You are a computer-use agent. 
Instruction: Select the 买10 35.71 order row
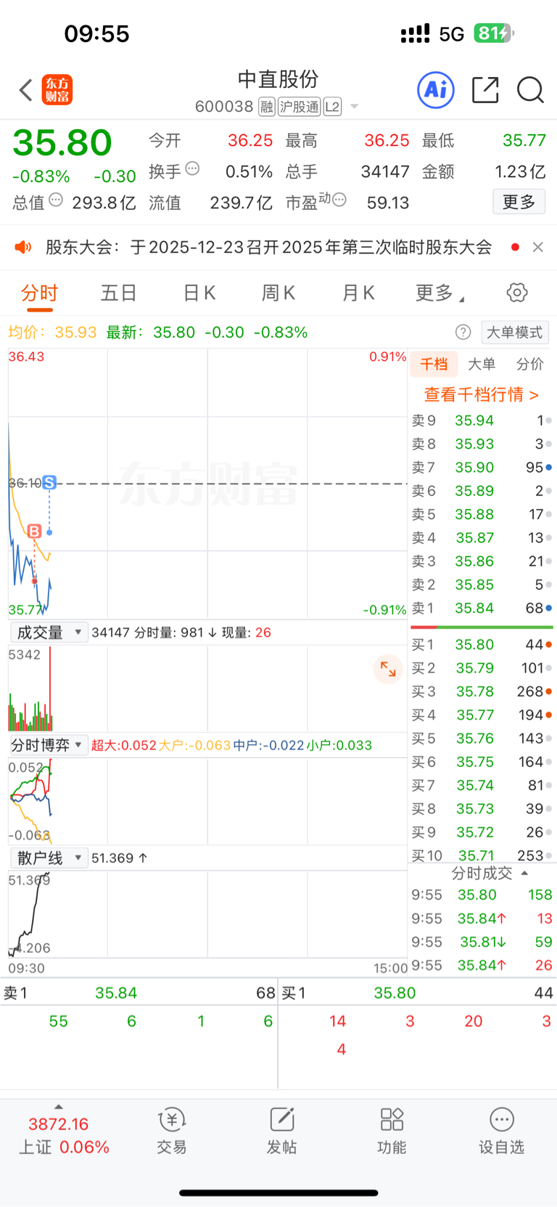(x=482, y=856)
